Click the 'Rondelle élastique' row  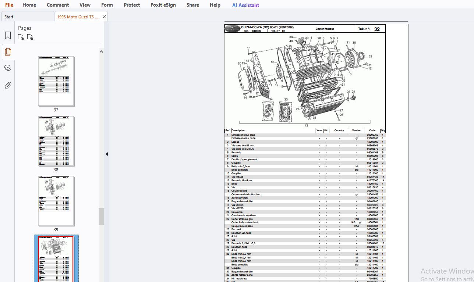click(x=305, y=180)
